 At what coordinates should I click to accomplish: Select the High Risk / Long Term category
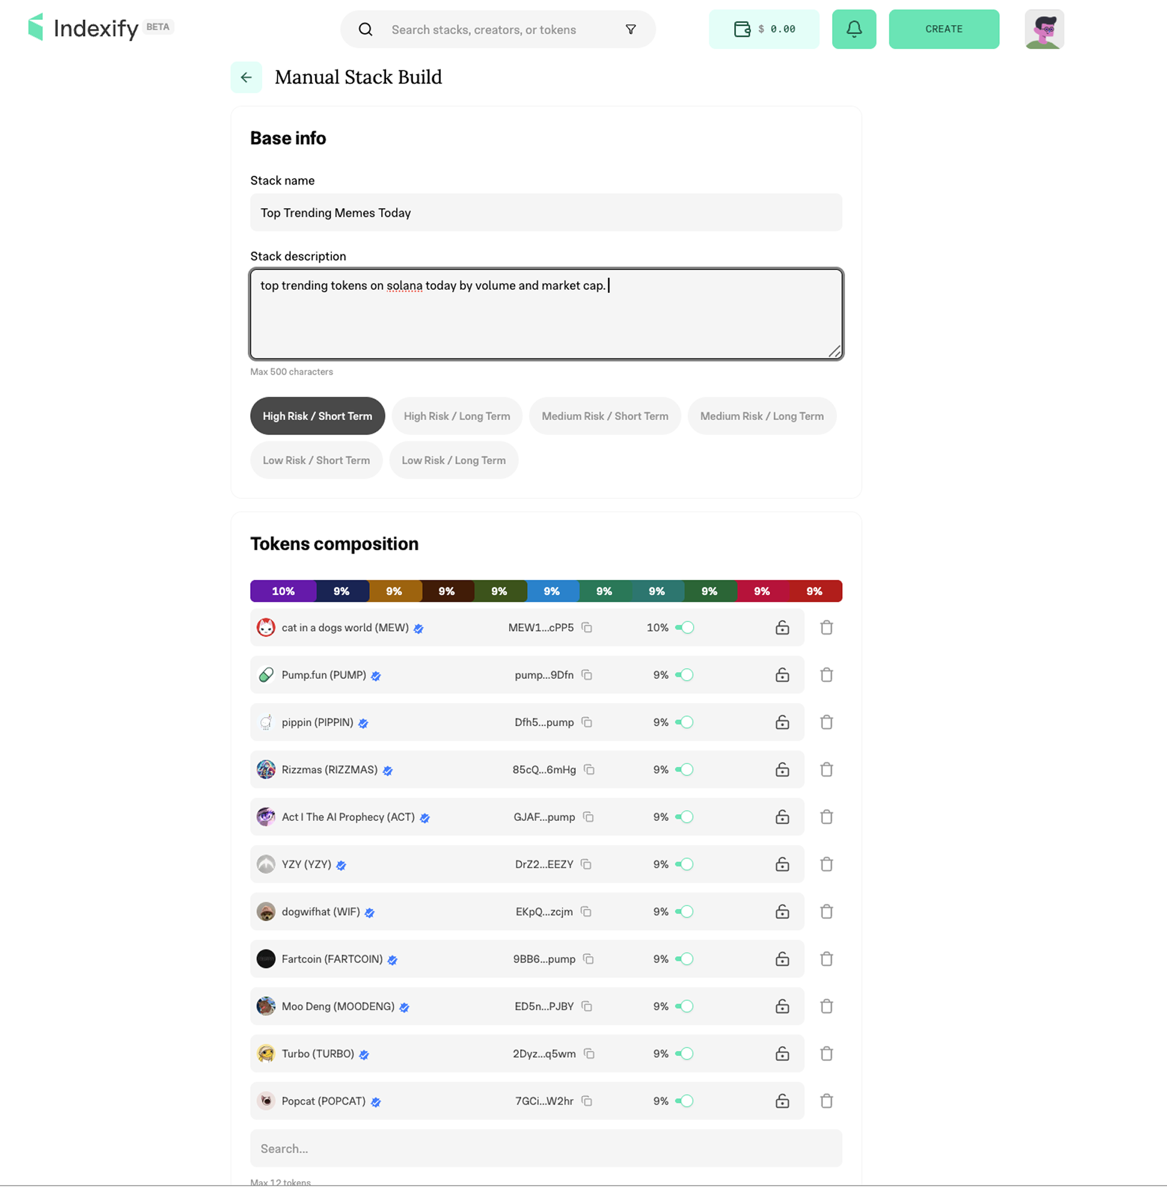pos(457,416)
